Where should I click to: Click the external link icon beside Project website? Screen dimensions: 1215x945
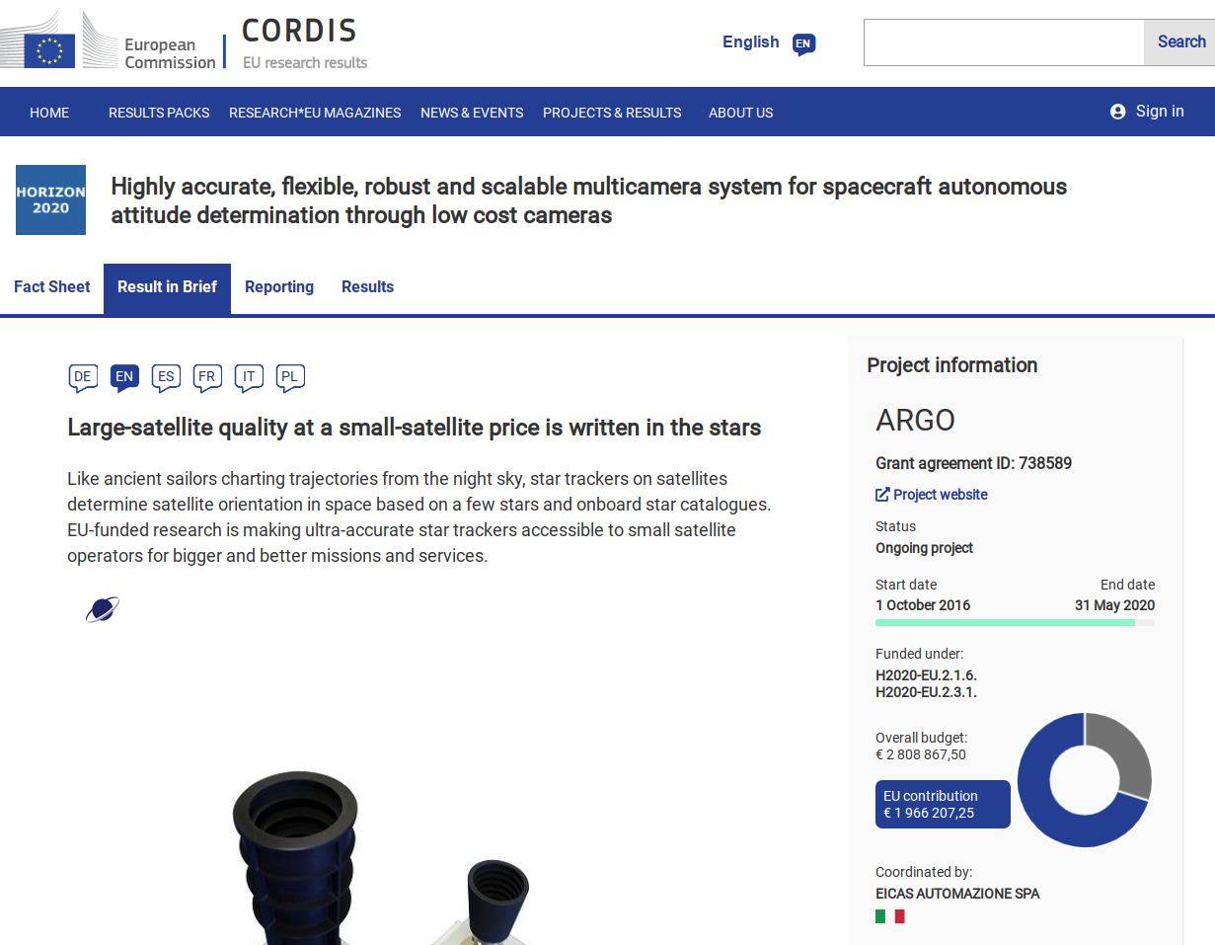point(882,494)
